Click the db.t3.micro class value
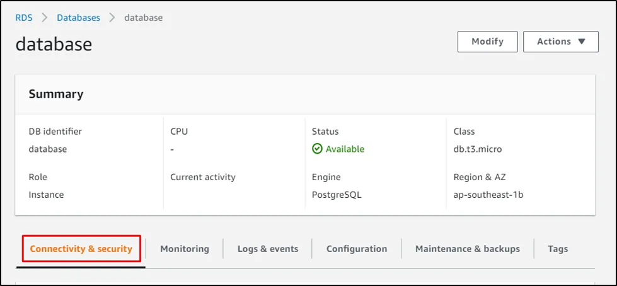This screenshot has width=617, height=286. (478, 149)
